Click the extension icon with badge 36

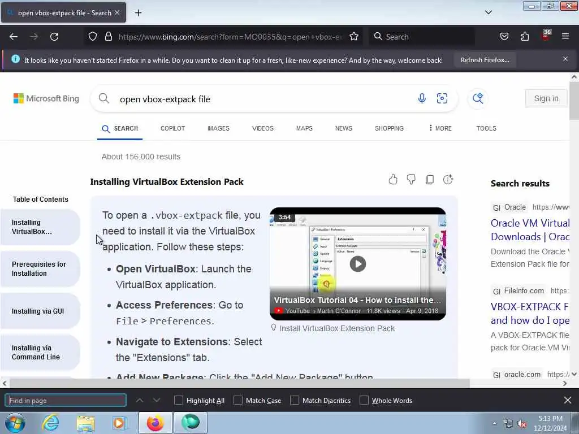[546, 36]
